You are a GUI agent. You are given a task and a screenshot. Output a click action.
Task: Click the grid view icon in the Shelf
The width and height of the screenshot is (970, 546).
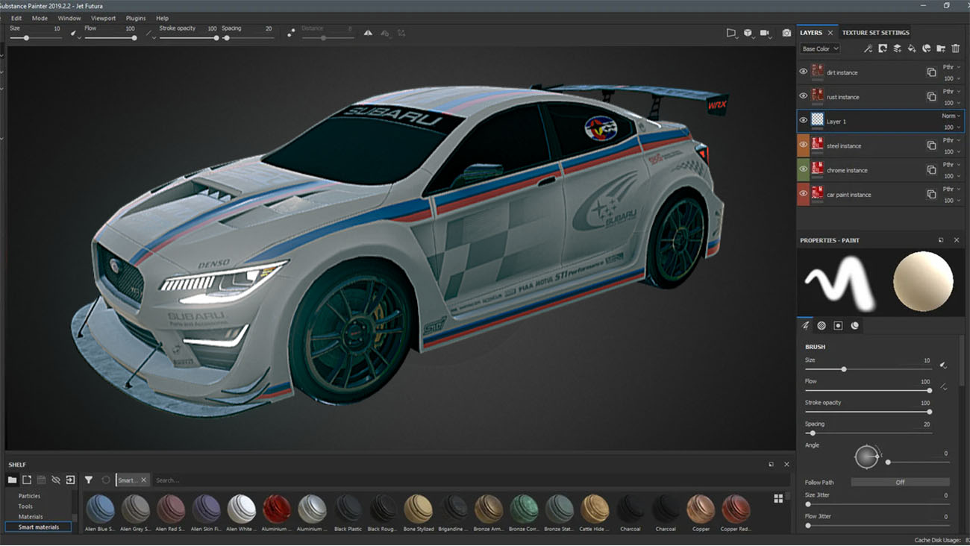(778, 498)
